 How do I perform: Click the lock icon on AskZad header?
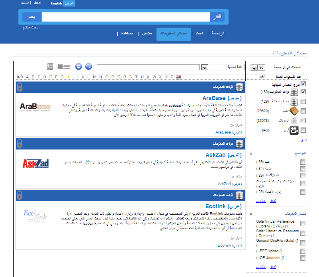coord(20,143)
